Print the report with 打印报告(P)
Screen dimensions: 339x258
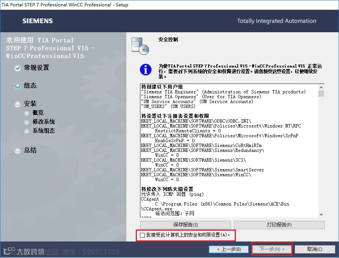[279, 225]
